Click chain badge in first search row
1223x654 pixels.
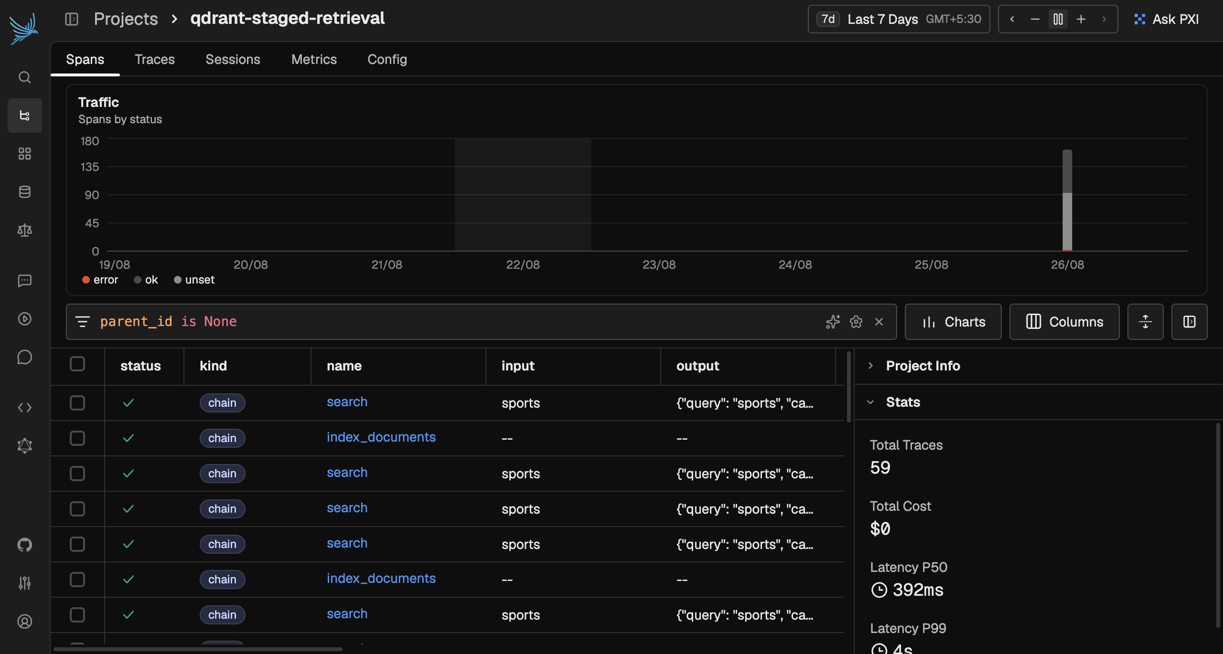pos(222,403)
